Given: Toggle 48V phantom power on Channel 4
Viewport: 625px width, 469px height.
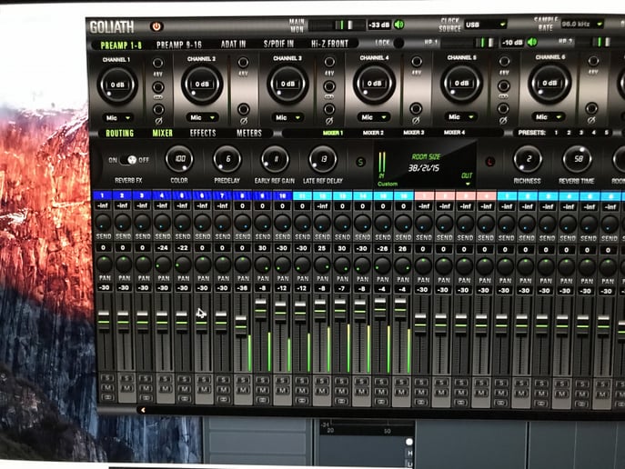Looking at the screenshot, I should [x=417, y=61].
